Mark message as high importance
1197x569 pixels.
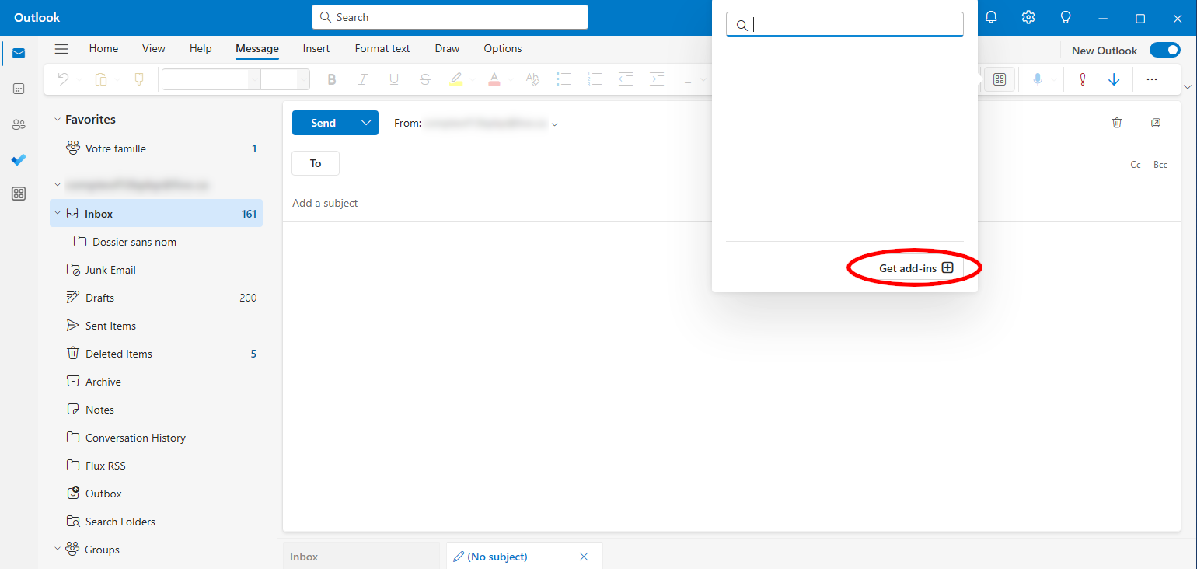(1082, 79)
